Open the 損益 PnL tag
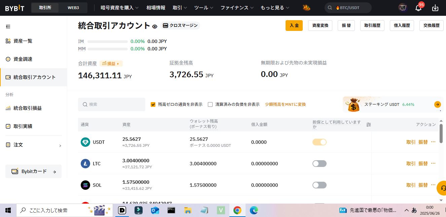 click(x=111, y=63)
